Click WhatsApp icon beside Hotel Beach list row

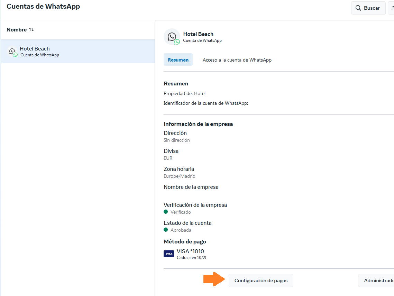(13, 52)
